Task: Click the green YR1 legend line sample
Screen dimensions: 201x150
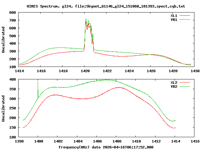Action: 185,20
